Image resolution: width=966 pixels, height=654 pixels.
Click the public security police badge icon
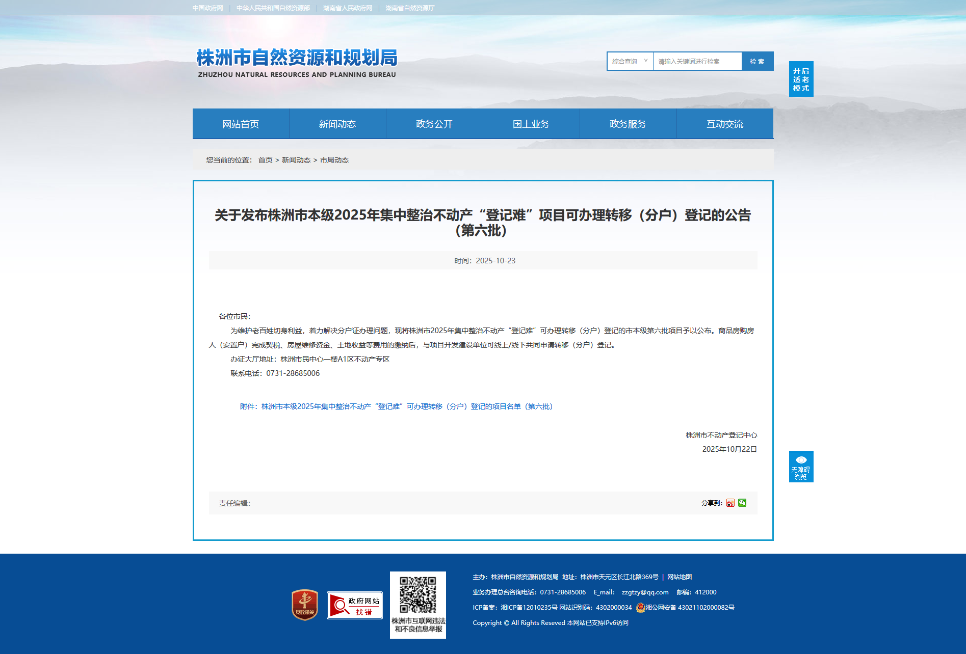(x=640, y=607)
